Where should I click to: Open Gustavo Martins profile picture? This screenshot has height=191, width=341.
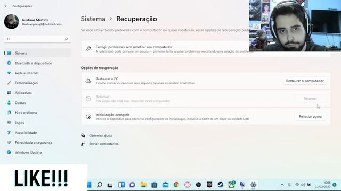coord(12,22)
